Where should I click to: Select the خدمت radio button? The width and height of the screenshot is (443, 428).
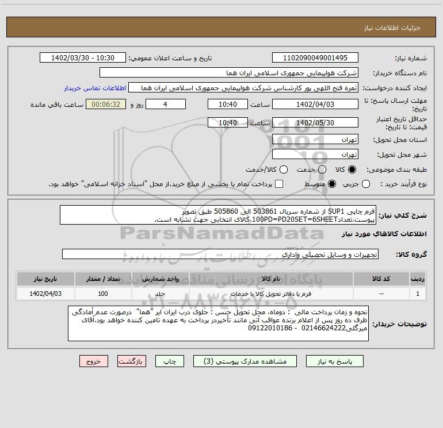[322, 169]
